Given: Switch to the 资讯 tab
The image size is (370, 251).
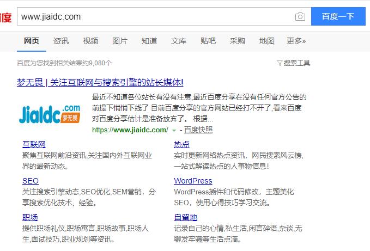Looking at the screenshot, I should pyautogui.click(x=61, y=41).
